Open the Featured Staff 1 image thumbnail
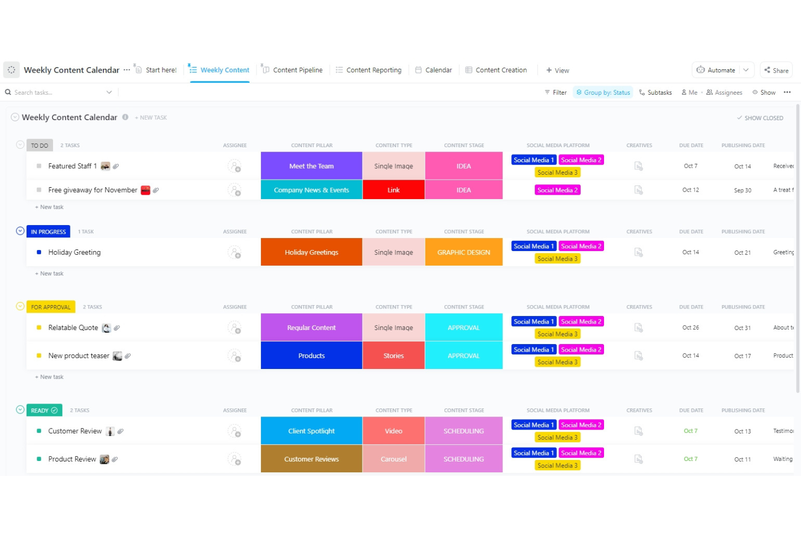The image size is (801, 534). [106, 166]
